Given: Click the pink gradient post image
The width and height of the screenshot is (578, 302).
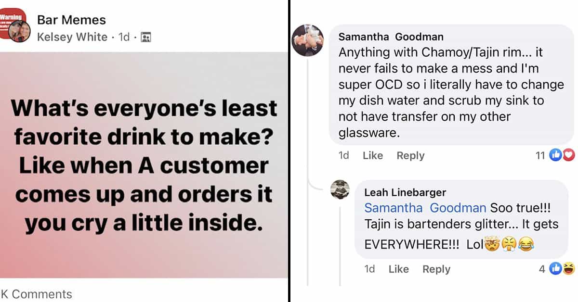Looking at the screenshot, I should coord(144,164).
